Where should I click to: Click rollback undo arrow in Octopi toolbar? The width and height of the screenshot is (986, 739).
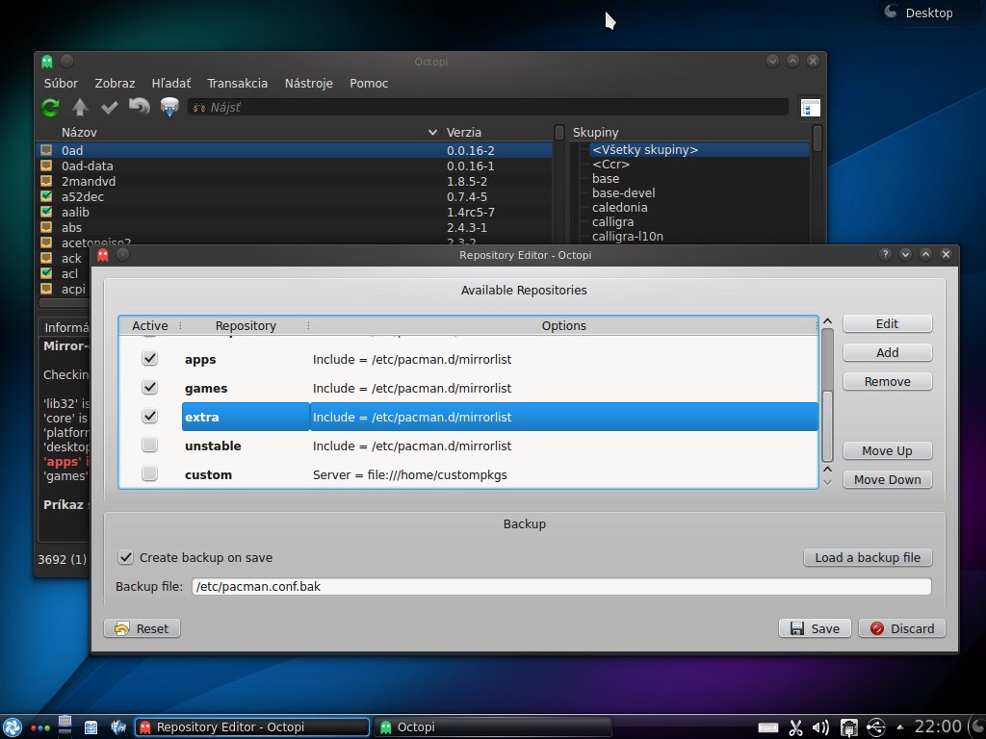click(140, 107)
